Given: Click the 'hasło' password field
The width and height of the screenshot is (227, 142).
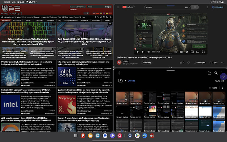Looking at the screenshot, I should [x=95, y=7].
